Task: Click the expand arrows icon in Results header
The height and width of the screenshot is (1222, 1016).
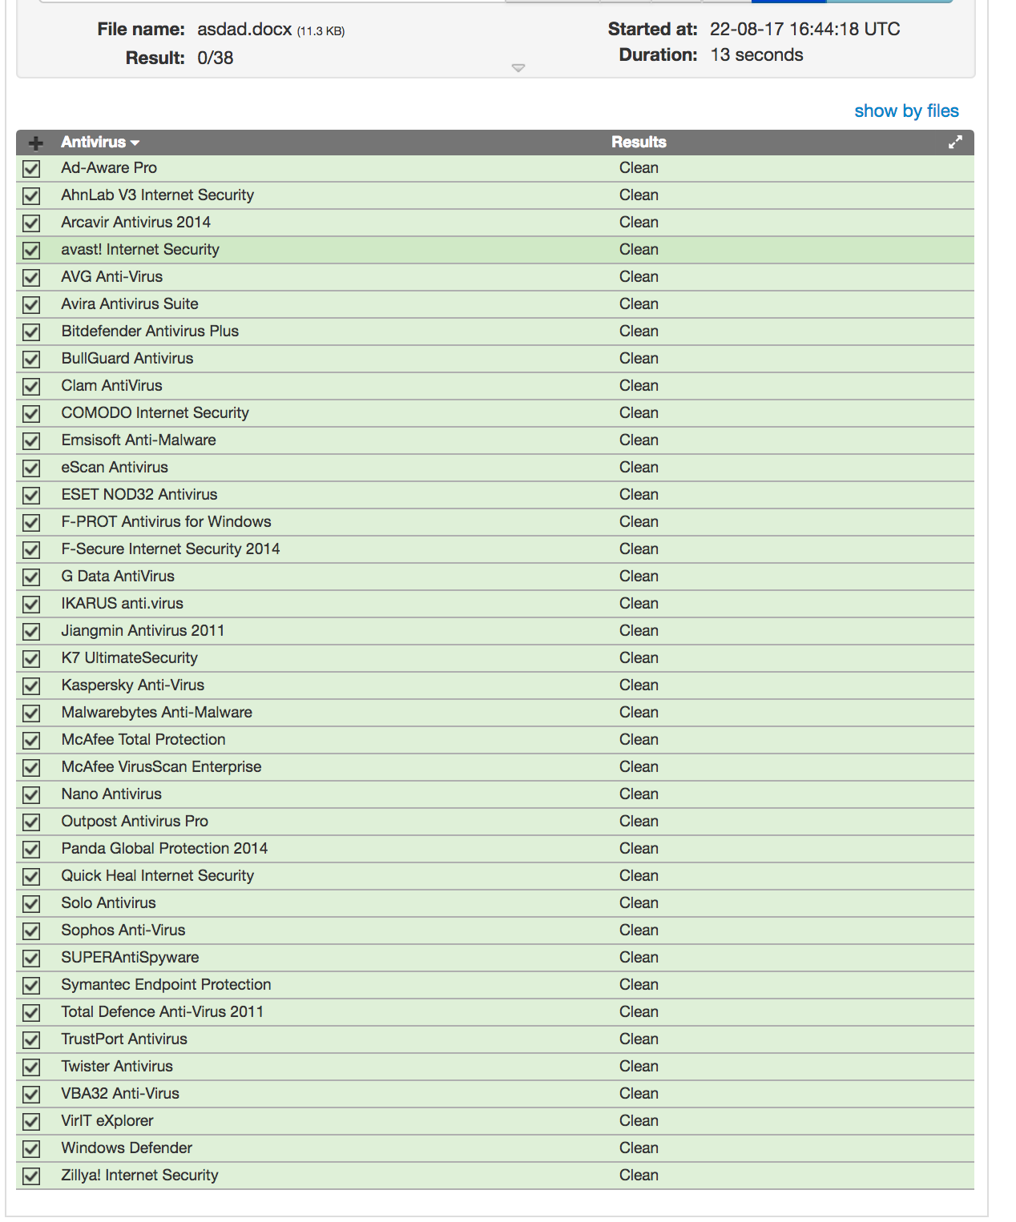Action: (x=955, y=142)
